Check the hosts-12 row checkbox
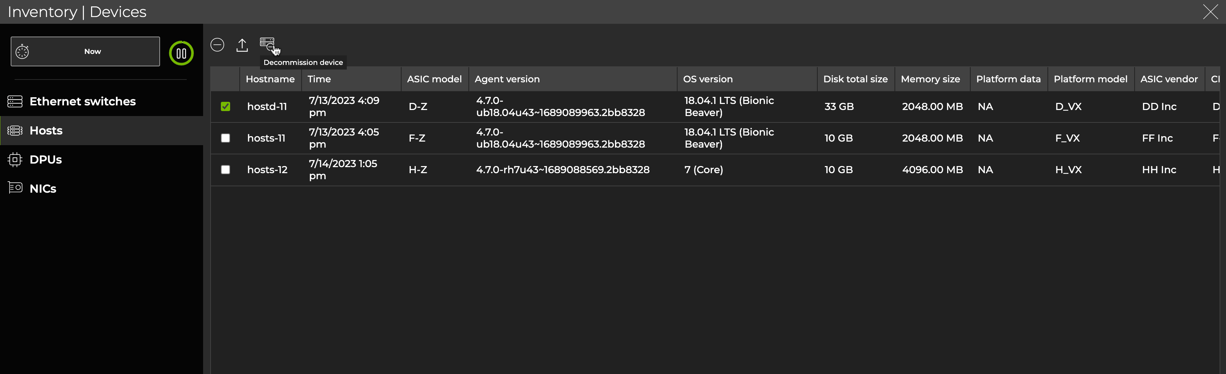The height and width of the screenshot is (374, 1226). (x=225, y=170)
